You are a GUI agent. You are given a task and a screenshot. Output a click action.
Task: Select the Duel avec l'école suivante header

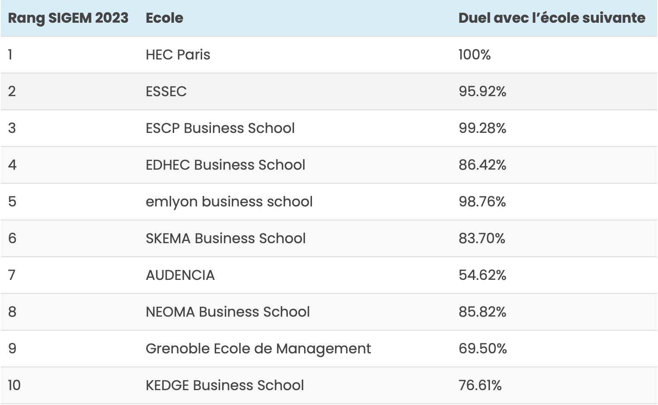coord(552,18)
